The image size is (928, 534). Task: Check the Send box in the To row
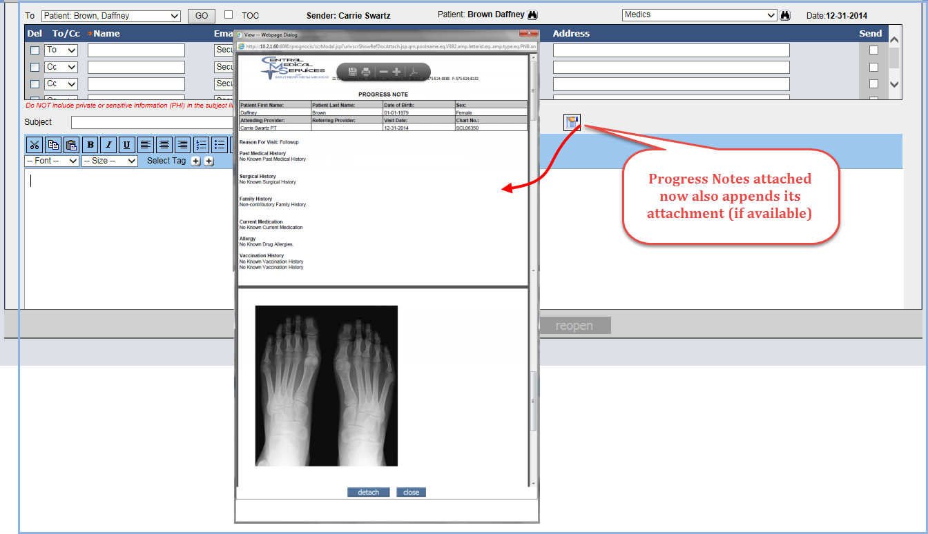click(x=873, y=50)
